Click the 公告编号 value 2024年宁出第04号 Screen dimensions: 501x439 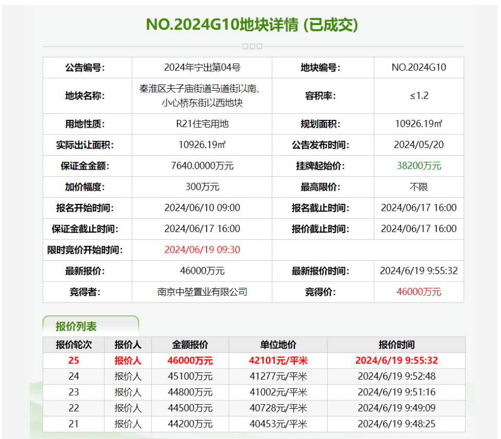coord(202,67)
